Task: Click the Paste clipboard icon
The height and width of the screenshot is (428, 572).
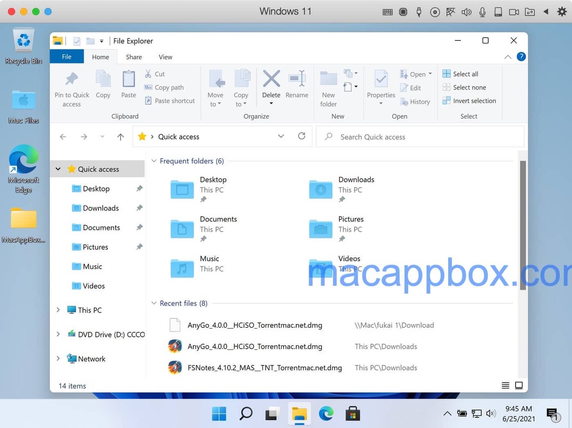Action: point(129,79)
